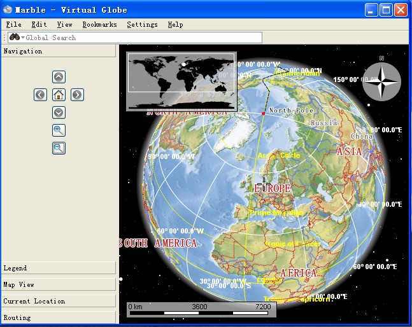Click the North Pole red marker
Viewport: 412px width, 327px height.
click(263, 113)
